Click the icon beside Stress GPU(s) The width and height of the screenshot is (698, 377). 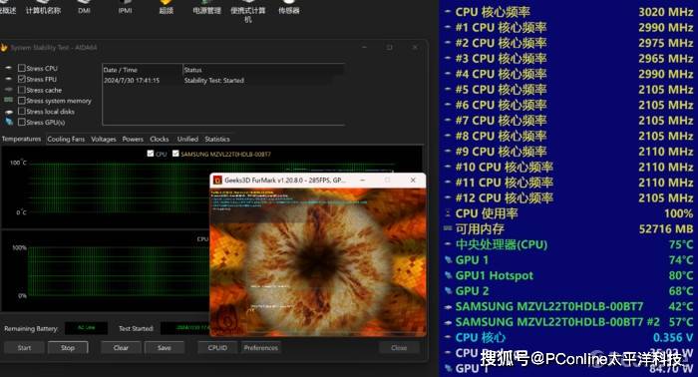[8, 122]
